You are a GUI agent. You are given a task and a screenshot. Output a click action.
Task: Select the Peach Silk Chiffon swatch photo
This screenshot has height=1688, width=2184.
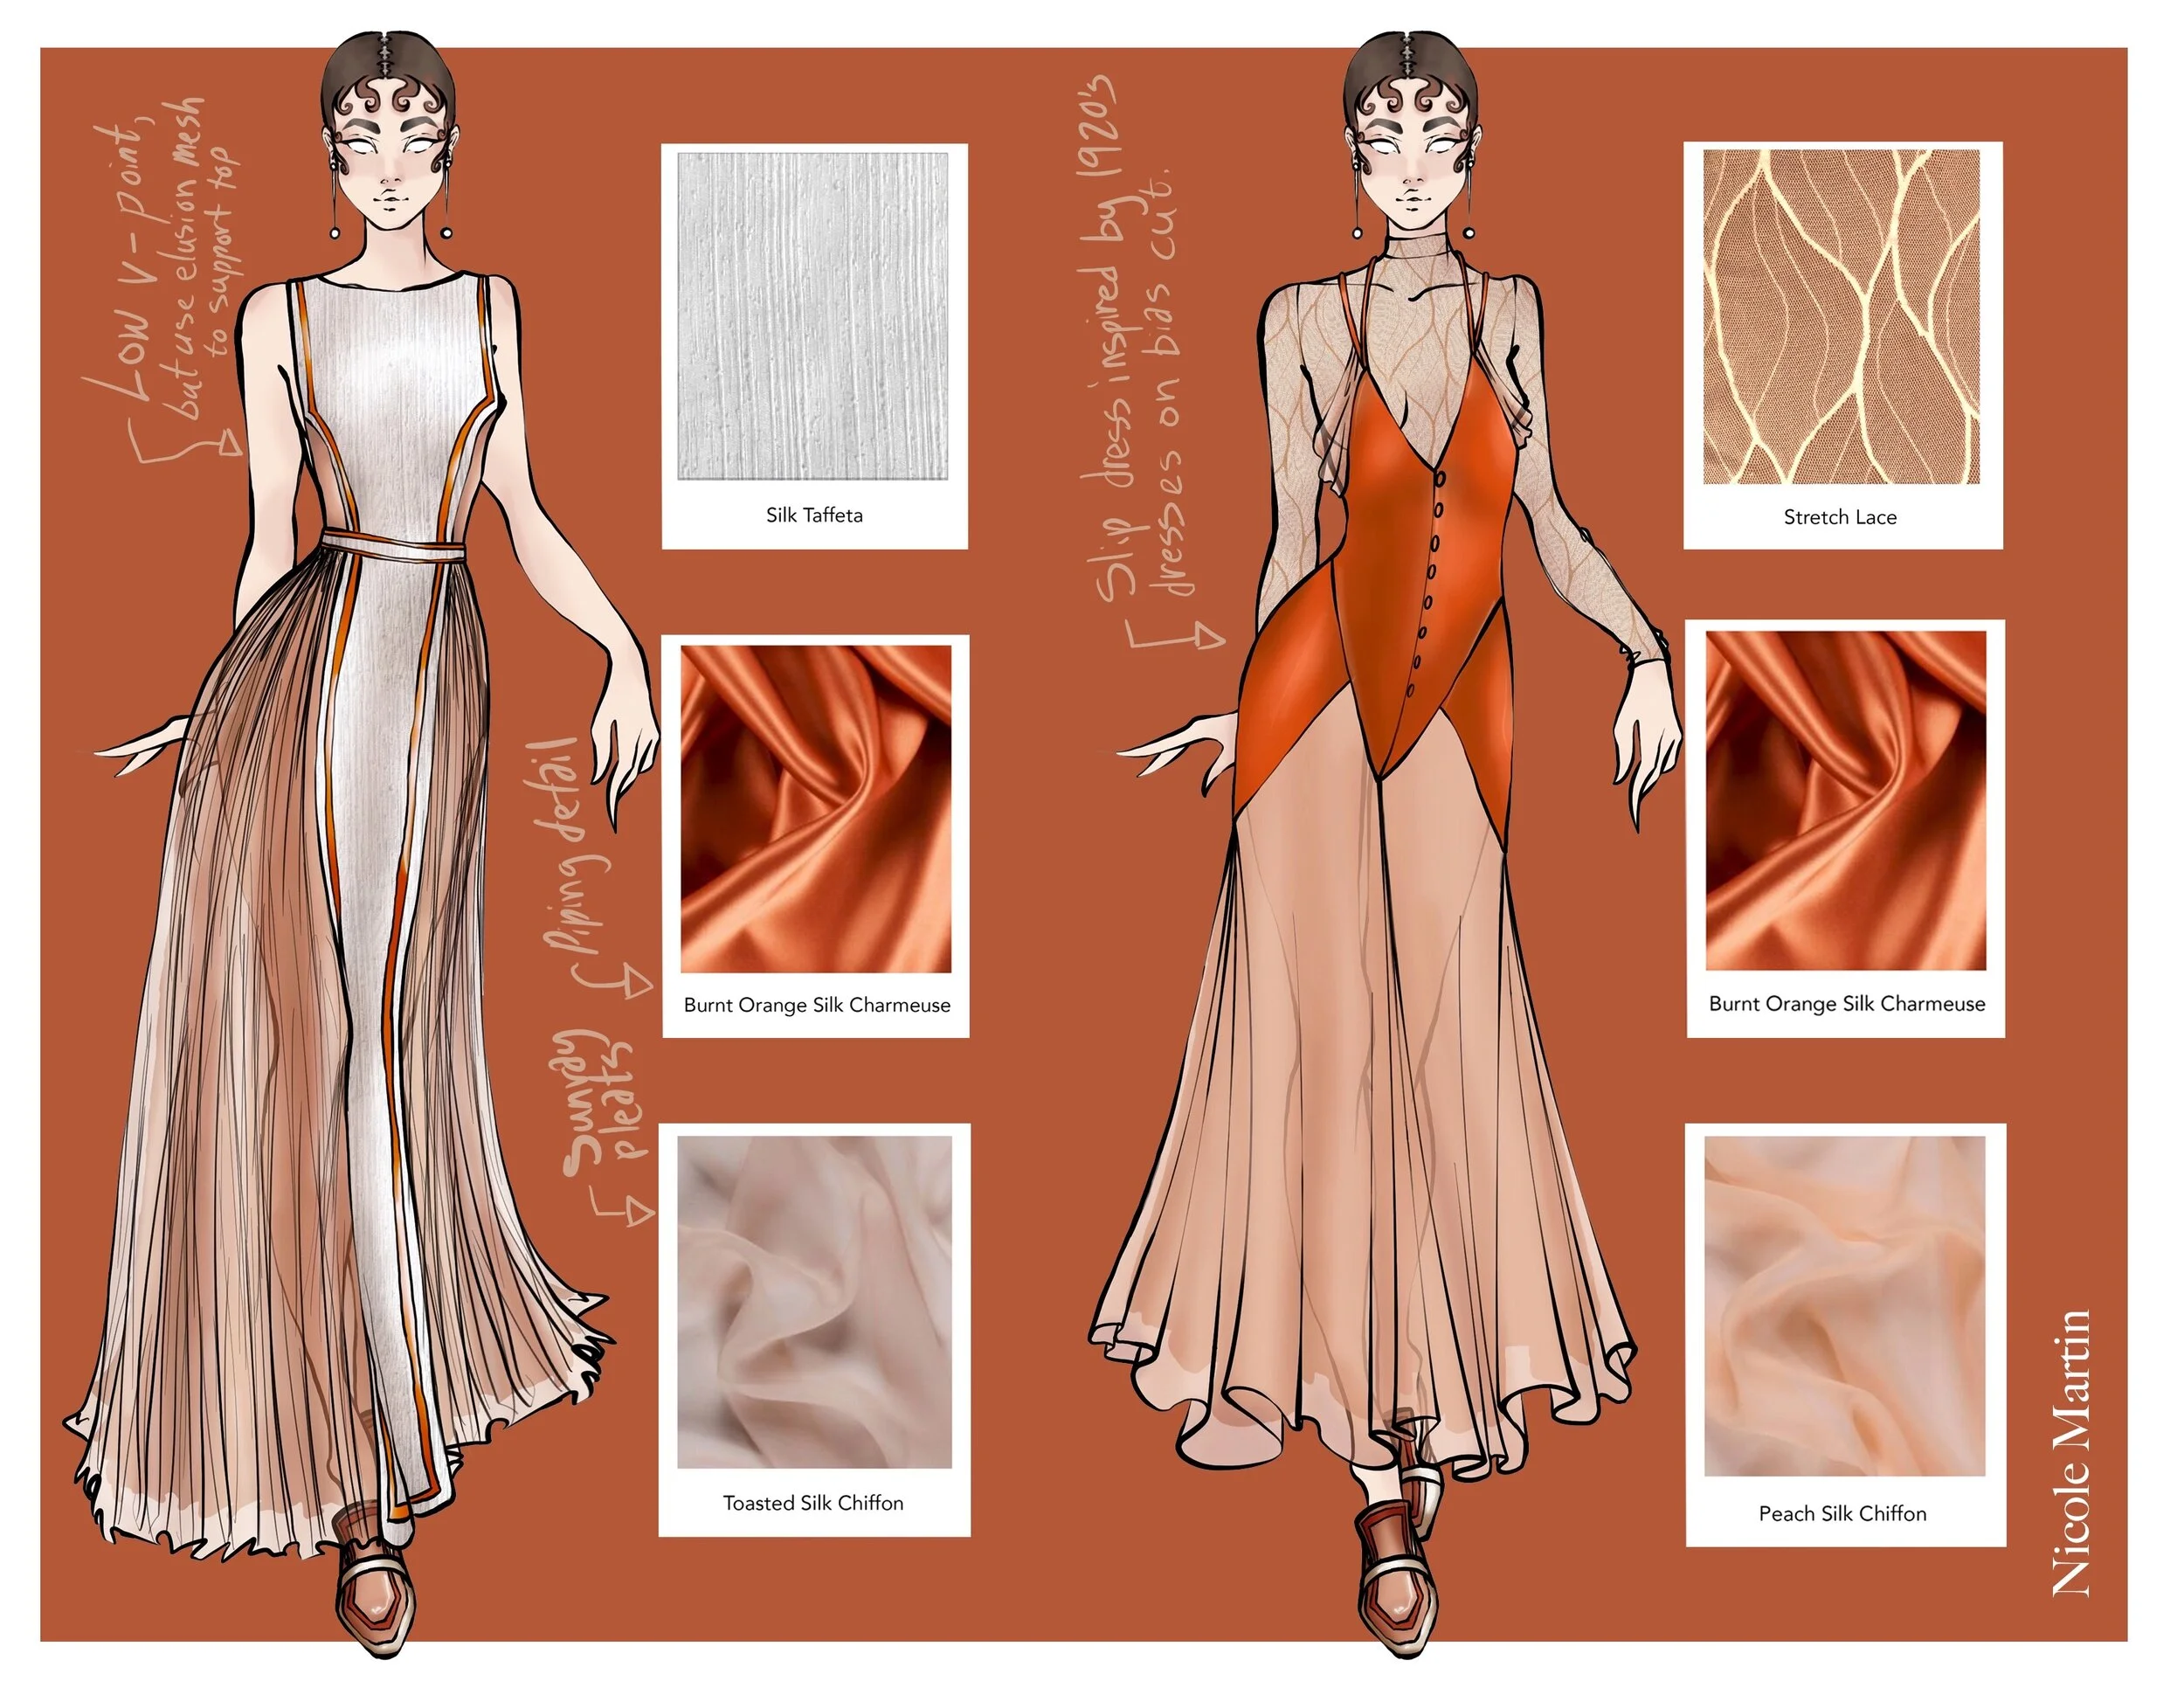pyautogui.click(x=1844, y=1305)
